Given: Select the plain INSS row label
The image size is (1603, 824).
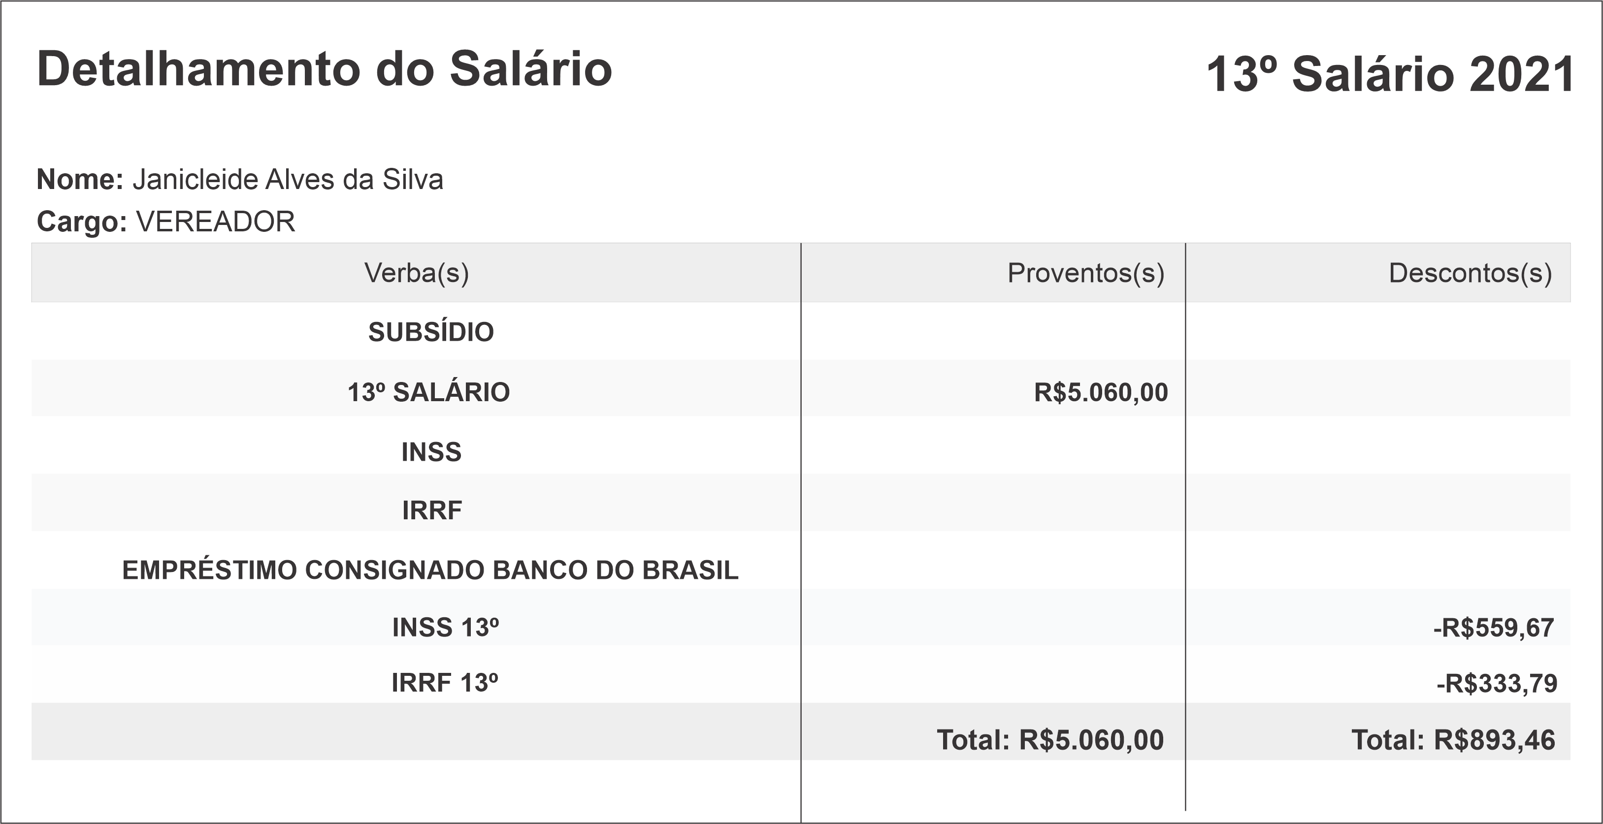Looking at the screenshot, I should point(431,452).
